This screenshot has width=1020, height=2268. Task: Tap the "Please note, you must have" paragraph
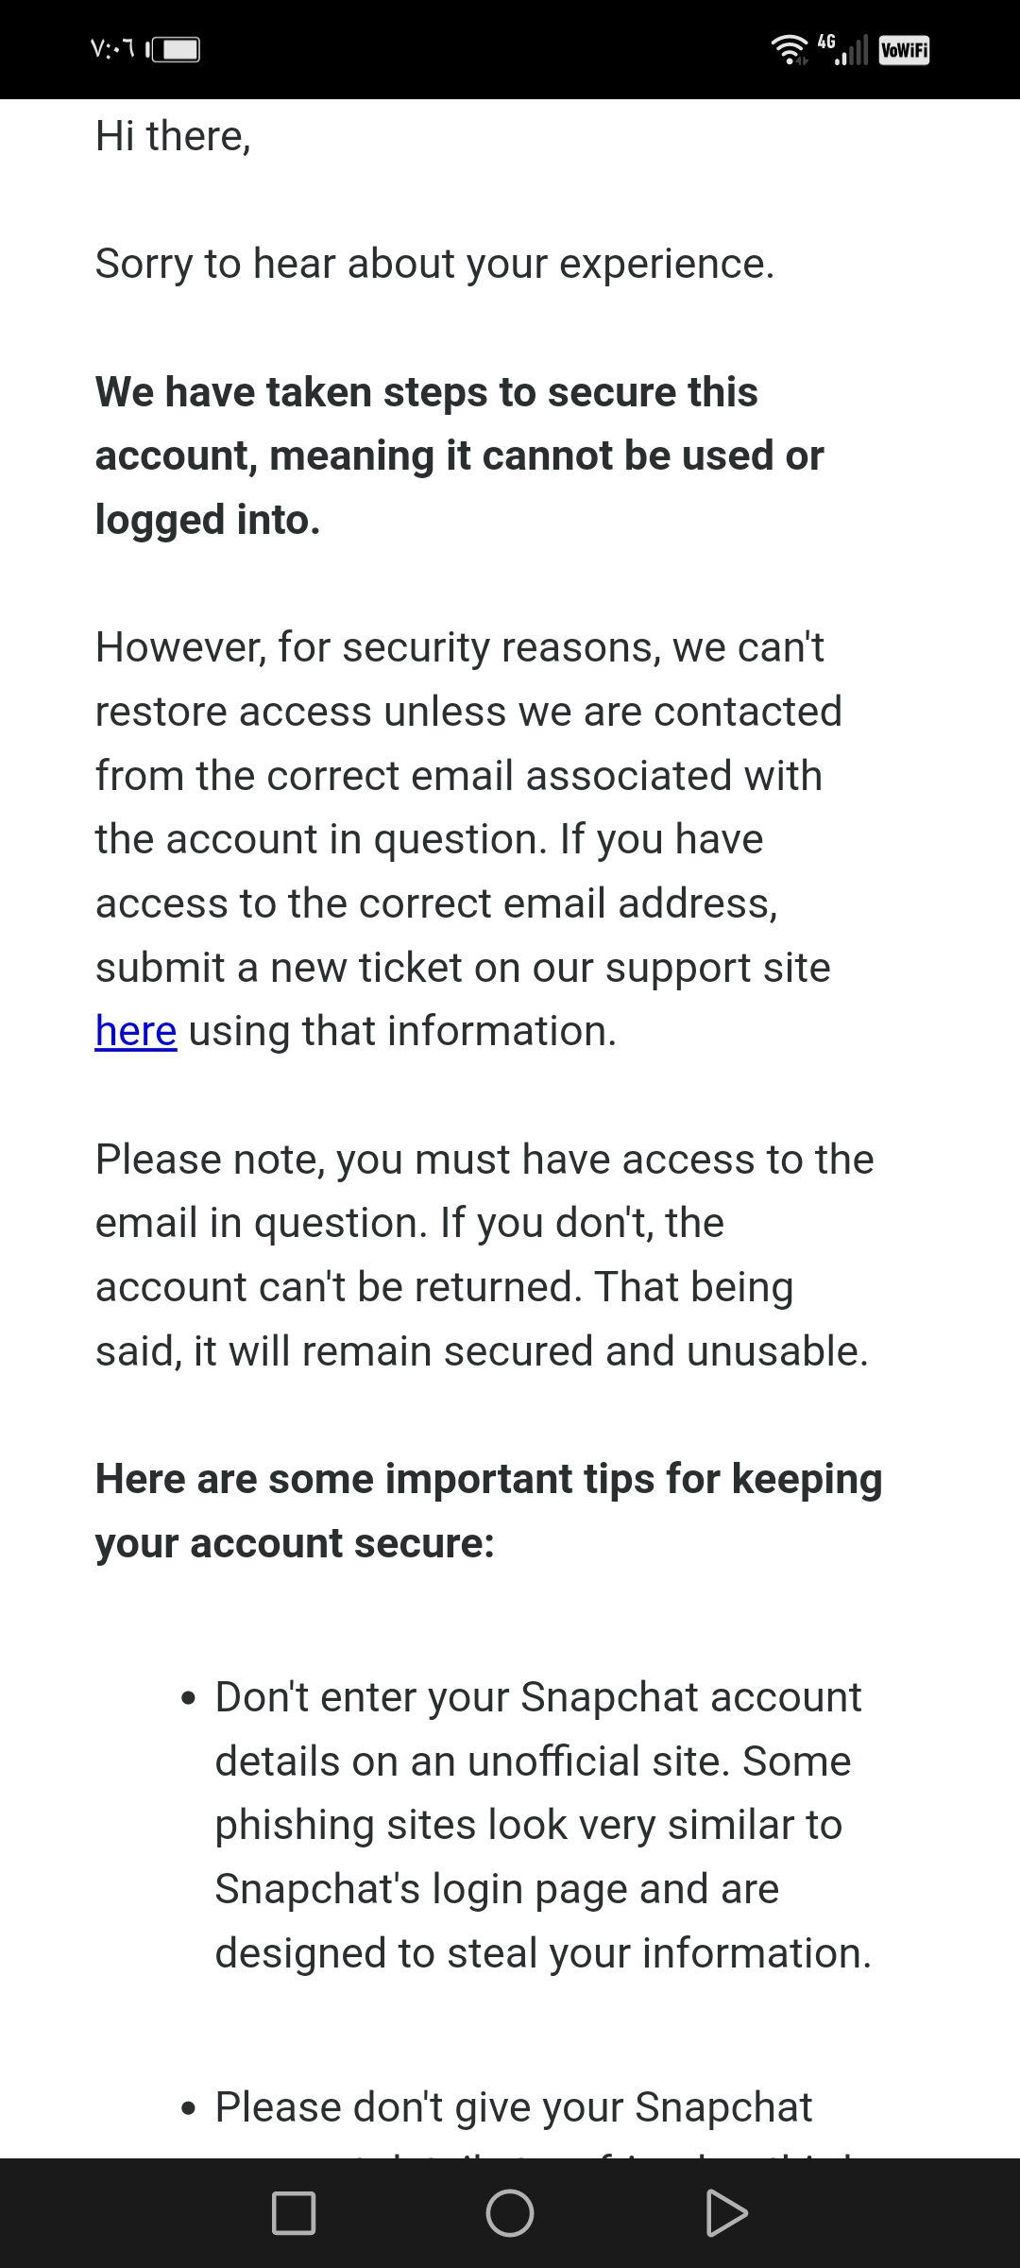484,1255
